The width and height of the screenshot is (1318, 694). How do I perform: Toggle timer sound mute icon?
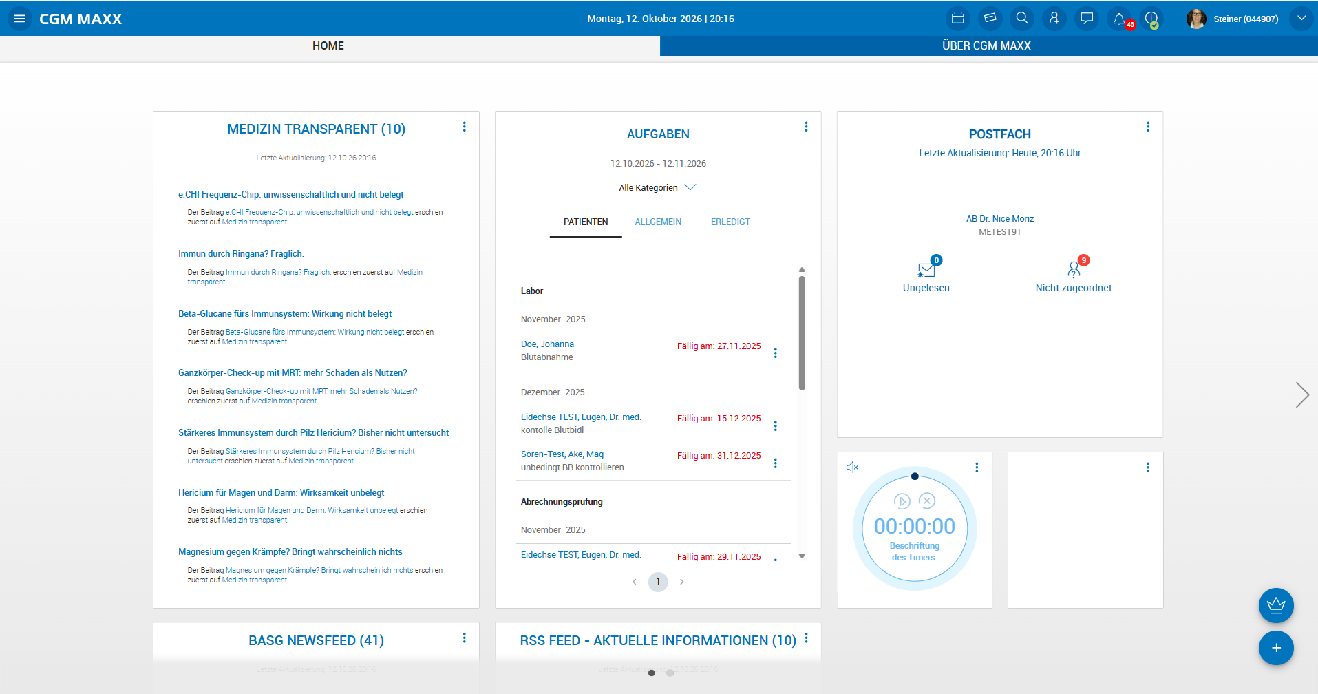(852, 467)
